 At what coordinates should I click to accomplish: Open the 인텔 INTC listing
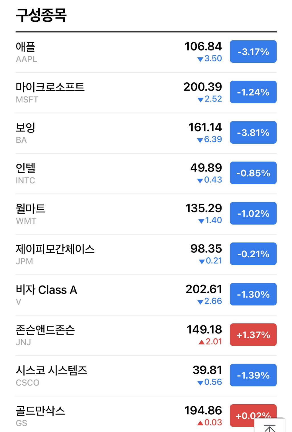click(x=26, y=168)
